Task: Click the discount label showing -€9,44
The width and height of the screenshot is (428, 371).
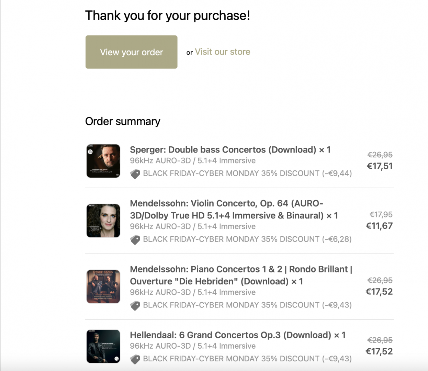Action: point(247,173)
